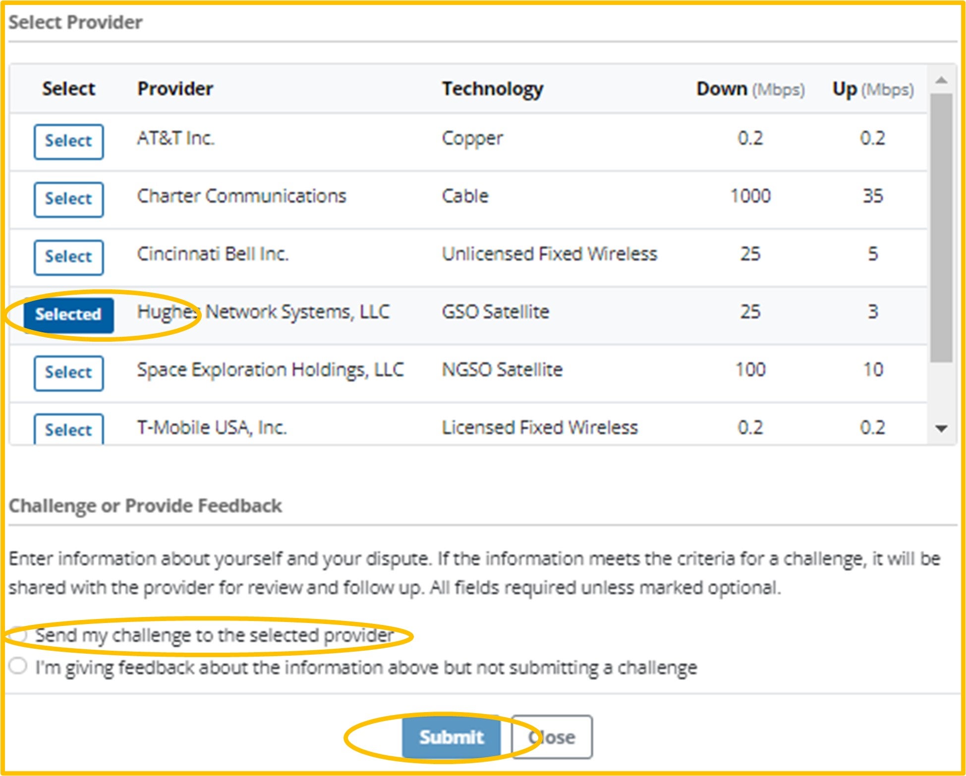
Task: Click the Licensed Fixed Wireless cell
Action: pyautogui.click(x=540, y=428)
